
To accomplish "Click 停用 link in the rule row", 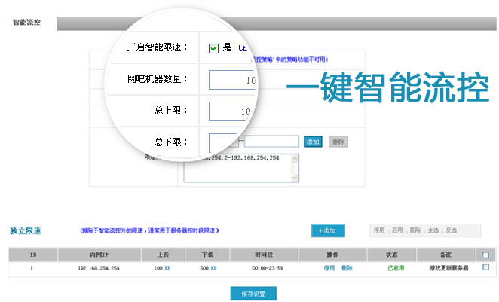I will [x=329, y=268].
